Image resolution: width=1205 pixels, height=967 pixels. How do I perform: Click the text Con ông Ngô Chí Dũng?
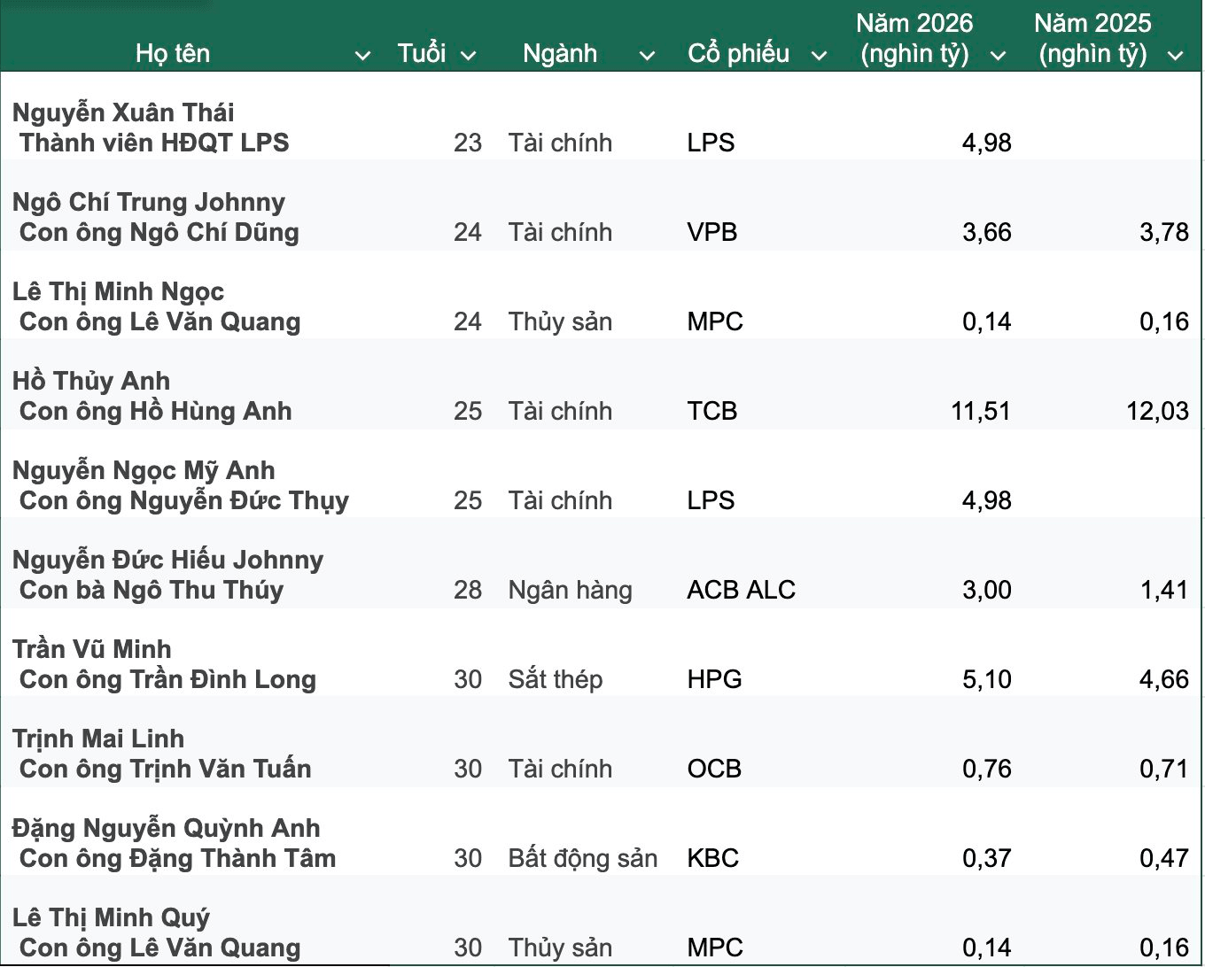tap(159, 233)
